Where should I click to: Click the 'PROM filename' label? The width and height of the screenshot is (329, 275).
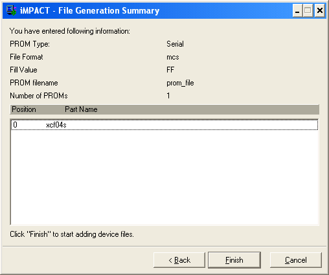pyautogui.click(x=34, y=83)
